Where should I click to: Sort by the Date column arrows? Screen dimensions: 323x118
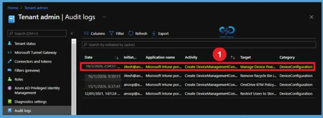[x=116, y=58]
